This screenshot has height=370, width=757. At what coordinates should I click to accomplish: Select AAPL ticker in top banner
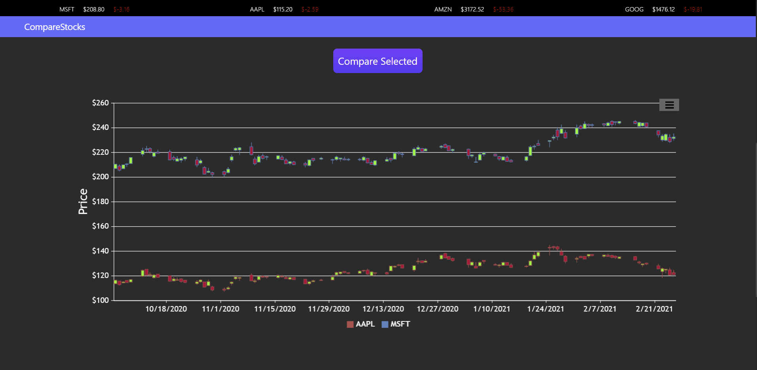coord(257,9)
